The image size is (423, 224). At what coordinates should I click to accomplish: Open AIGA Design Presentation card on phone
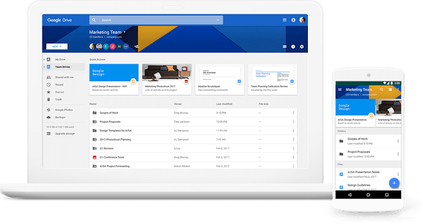pyautogui.click(x=356, y=113)
